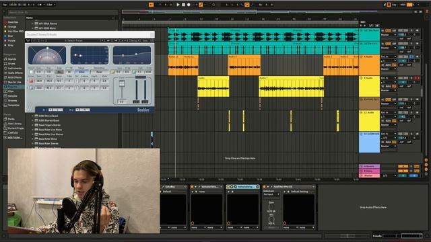431x242 pixels.
Task: Select the yellow Audio 7 clip
Action: coord(292,87)
